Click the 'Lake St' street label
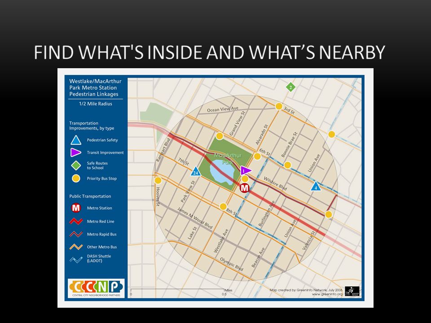431x323 pixels. coord(193,233)
